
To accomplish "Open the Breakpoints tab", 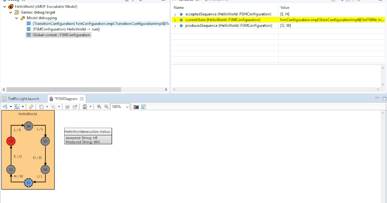I will click(215, 1).
